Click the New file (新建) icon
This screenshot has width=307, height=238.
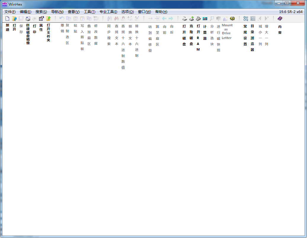(x=7, y=19)
